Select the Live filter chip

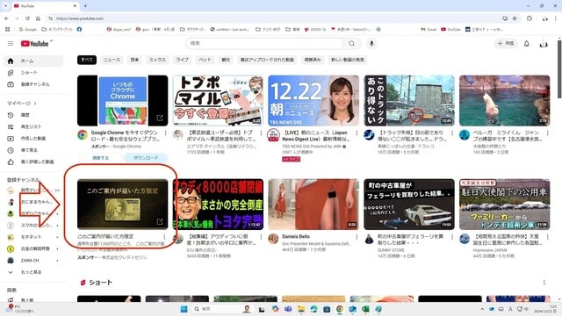point(182,60)
